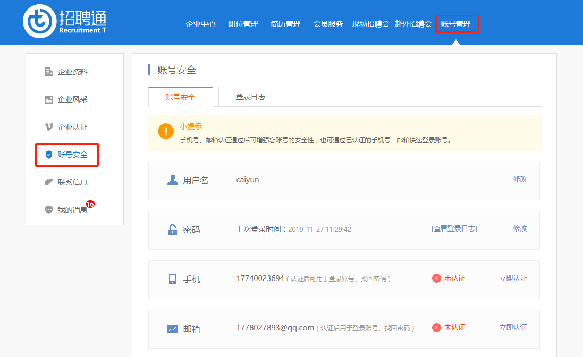Select the 账号安全 tab
Image resolution: width=583 pixels, height=357 pixels.
pos(180,97)
